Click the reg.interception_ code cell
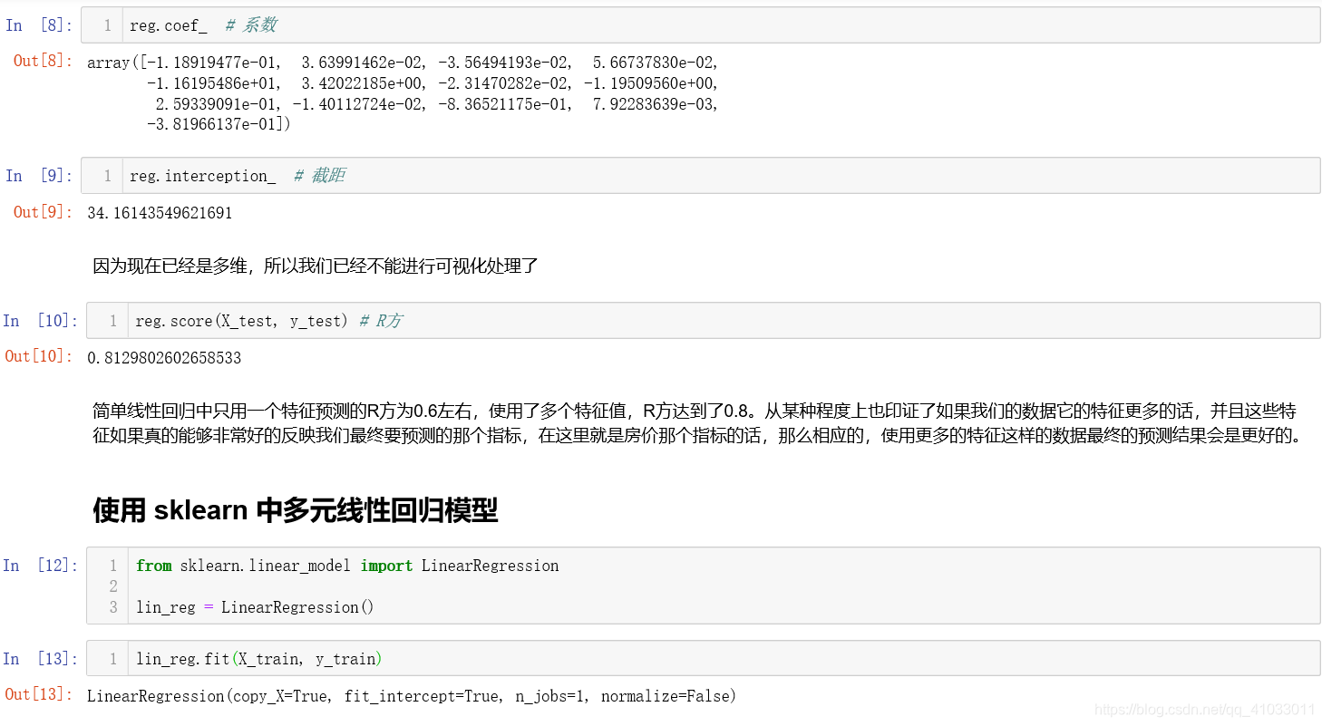The height and width of the screenshot is (726, 1322). [700, 176]
